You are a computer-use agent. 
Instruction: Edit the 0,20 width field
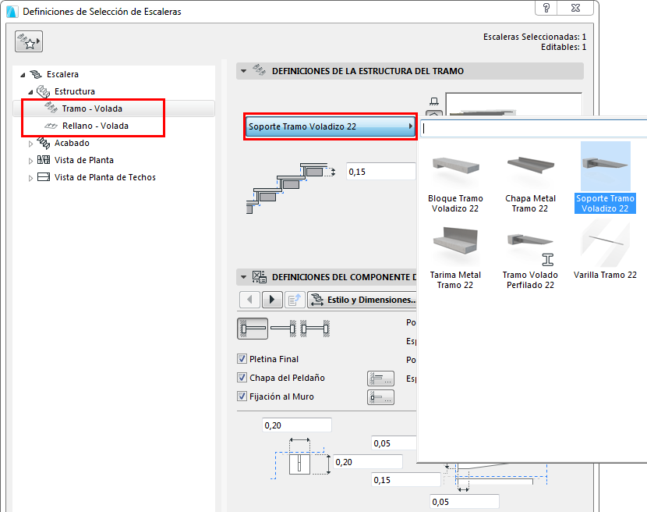pyautogui.click(x=297, y=425)
